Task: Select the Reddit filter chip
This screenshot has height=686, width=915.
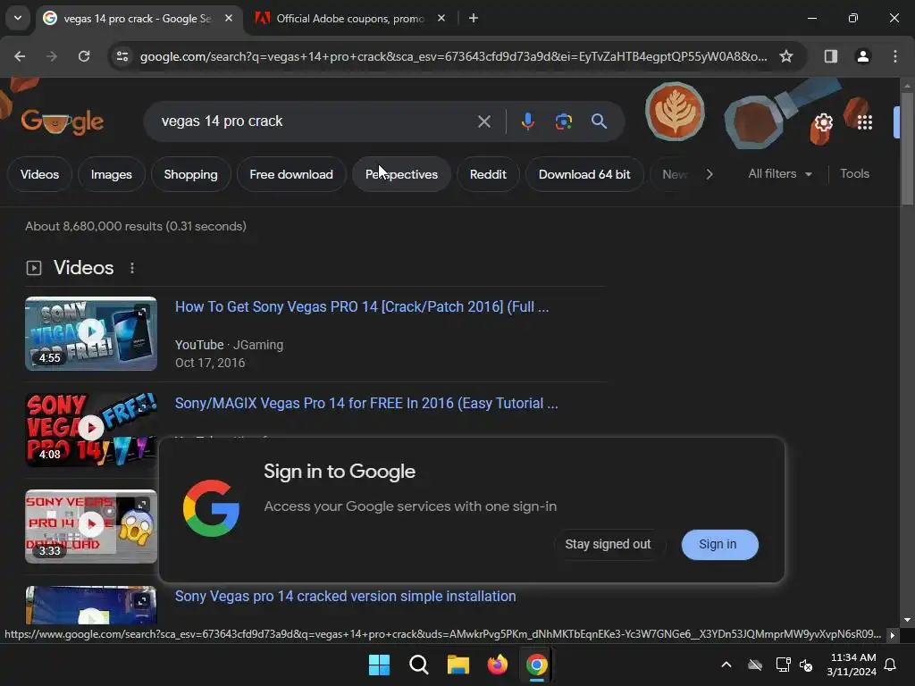Action: pos(488,174)
